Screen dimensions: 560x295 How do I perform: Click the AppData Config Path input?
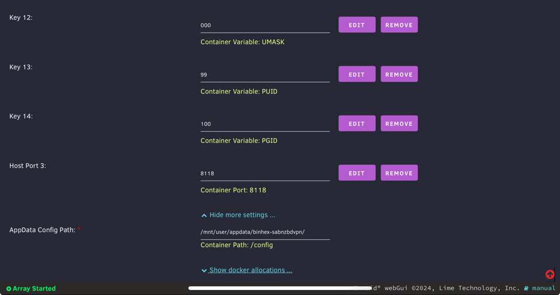pos(265,232)
